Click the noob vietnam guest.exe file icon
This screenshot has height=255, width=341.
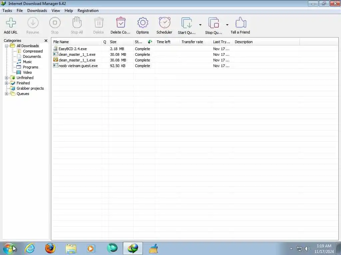56,65
